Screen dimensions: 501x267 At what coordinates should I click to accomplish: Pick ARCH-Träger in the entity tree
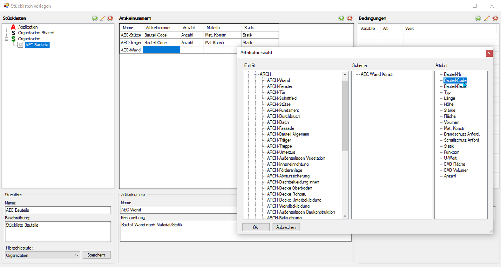[279, 140]
